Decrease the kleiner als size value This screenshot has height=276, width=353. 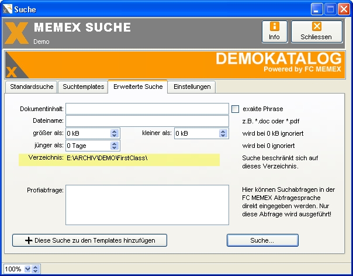point(223,136)
